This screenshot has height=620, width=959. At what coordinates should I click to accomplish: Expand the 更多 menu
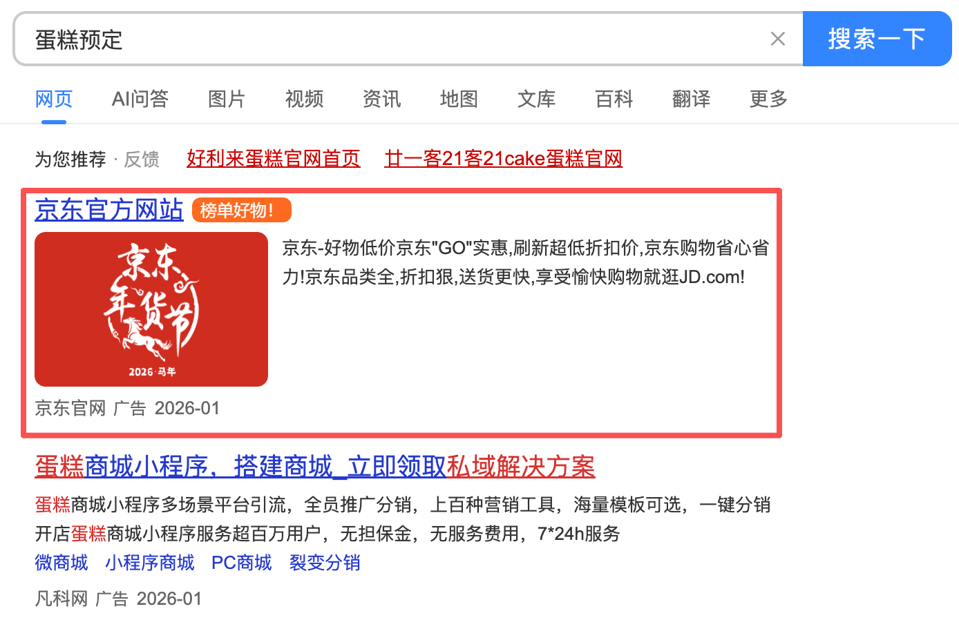click(x=768, y=99)
